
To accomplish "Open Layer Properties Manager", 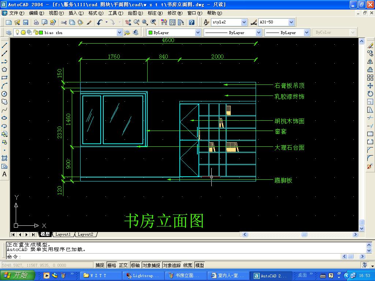I will coord(9,33).
